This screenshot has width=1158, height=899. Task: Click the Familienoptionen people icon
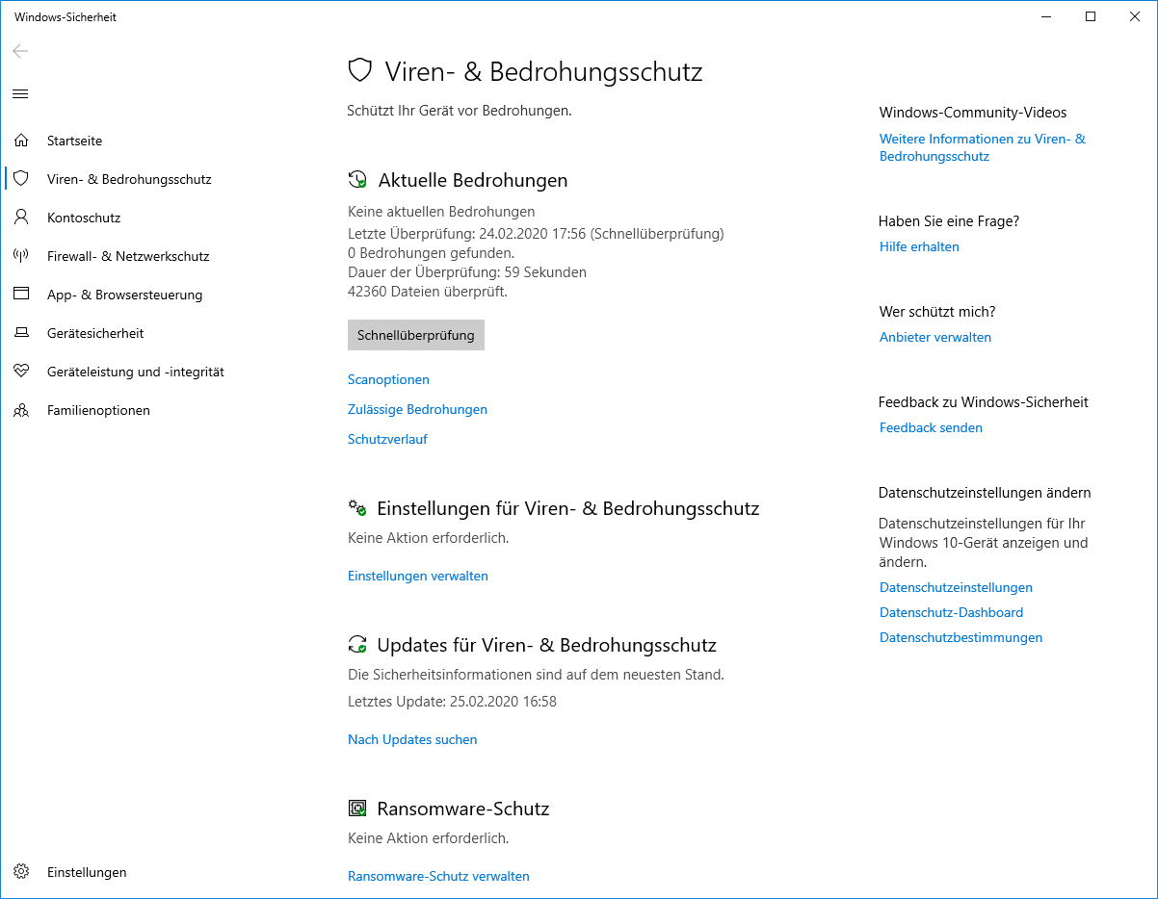point(21,410)
